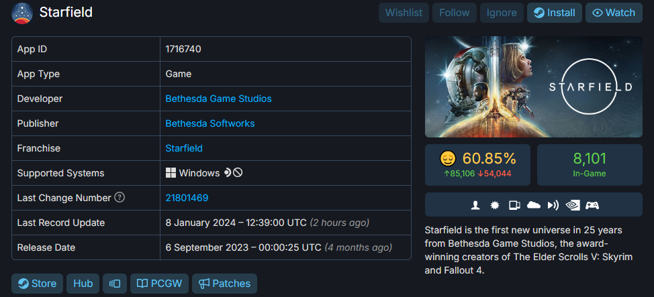Click the Steam trading cards icon
This screenshot has width=654, height=297.
tap(515, 205)
